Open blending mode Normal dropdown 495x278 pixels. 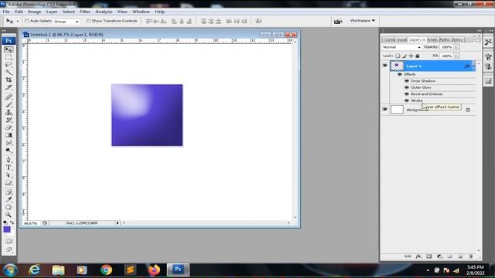tap(401, 47)
